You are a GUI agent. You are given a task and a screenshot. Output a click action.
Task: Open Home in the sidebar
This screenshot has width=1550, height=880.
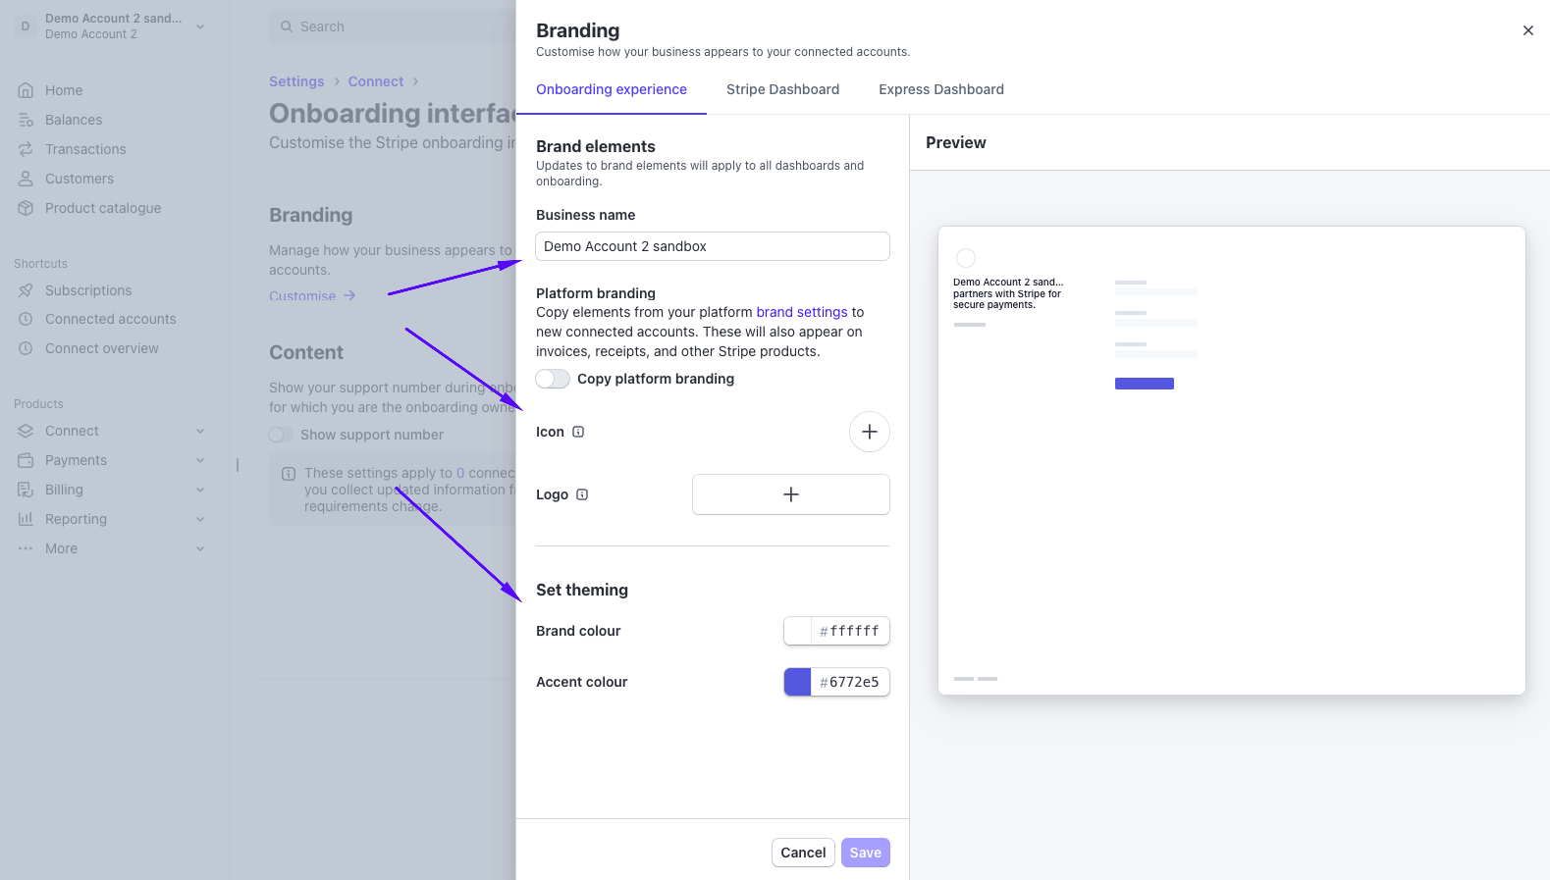coord(64,90)
